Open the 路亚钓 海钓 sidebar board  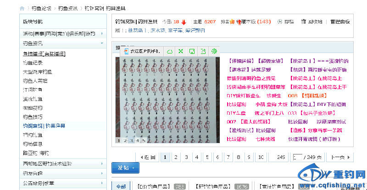coord(36,153)
